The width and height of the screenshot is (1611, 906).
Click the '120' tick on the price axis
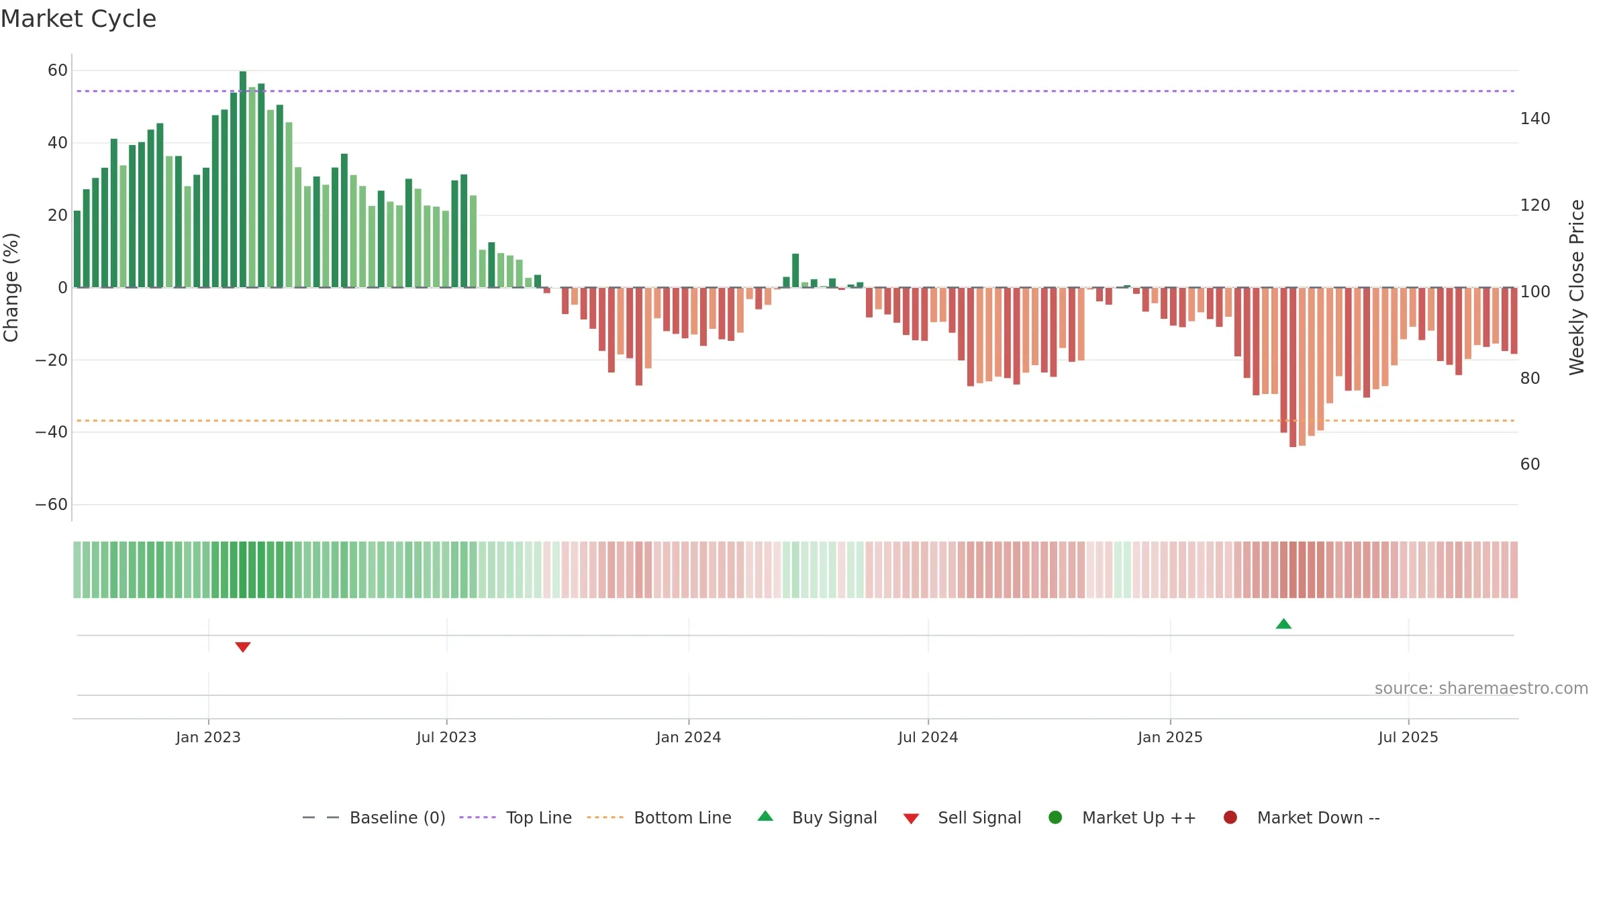coord(1535,205)
